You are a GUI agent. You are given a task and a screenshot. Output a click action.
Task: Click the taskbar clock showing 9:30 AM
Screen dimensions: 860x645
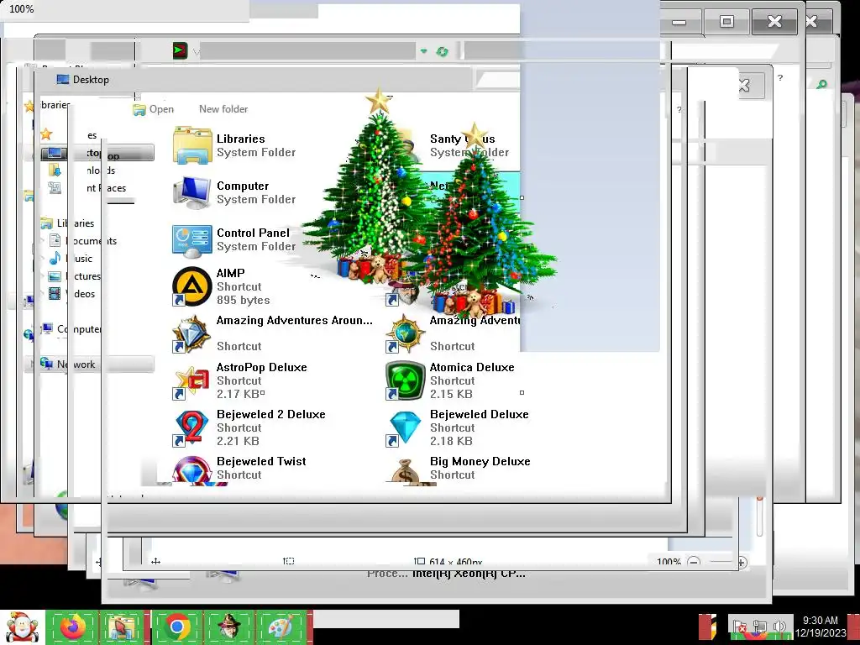pyautogui.click(x=821, y=626)
